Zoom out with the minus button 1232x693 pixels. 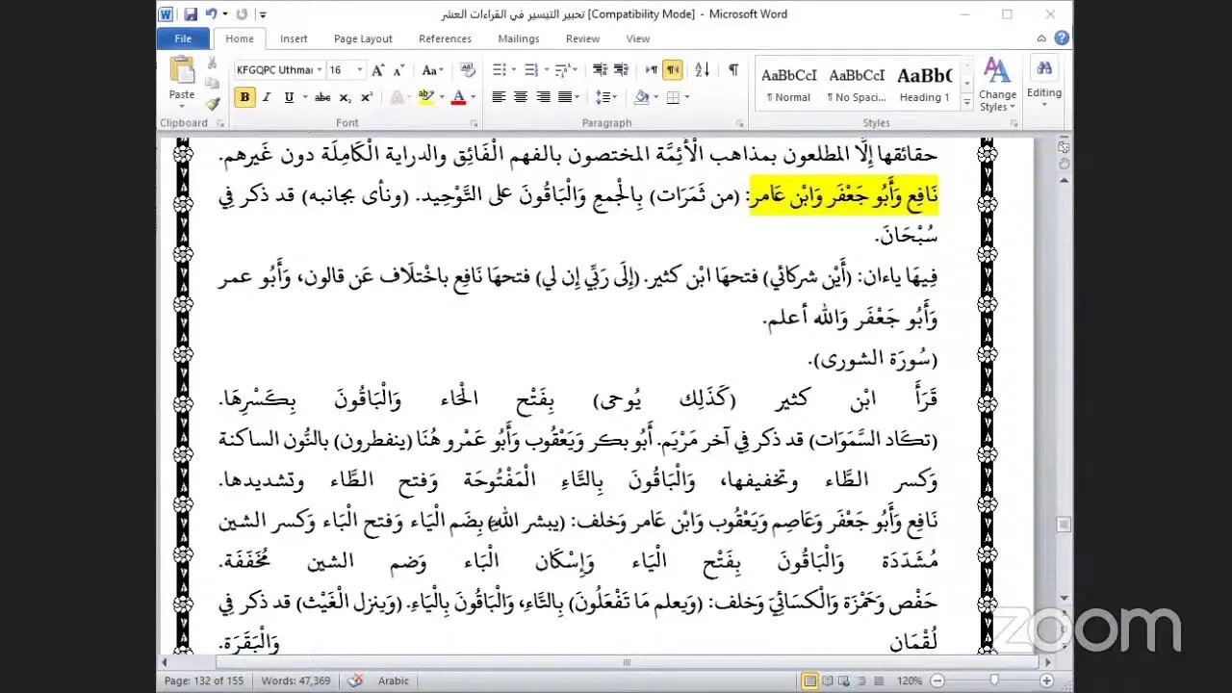point(937,680)
